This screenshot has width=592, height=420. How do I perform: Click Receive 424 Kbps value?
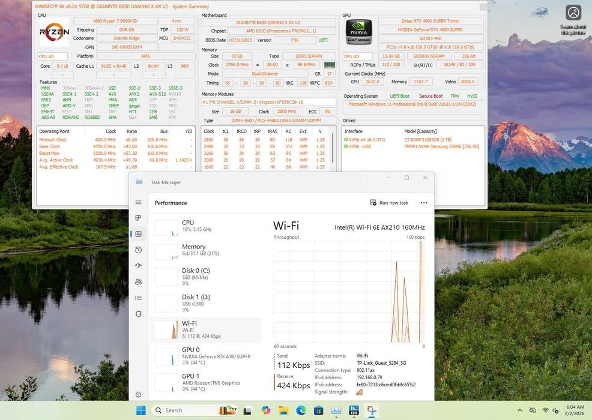tap(294, 386)
